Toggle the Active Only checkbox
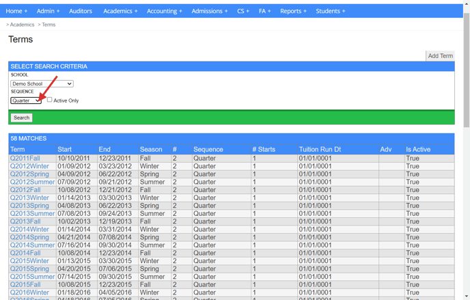 49,100
